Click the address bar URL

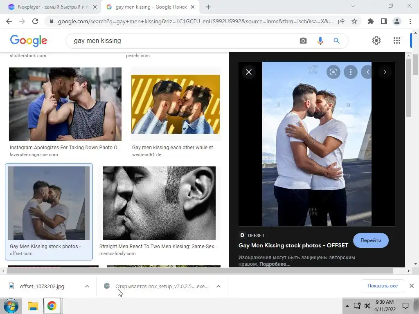click(x=195, y=21)
